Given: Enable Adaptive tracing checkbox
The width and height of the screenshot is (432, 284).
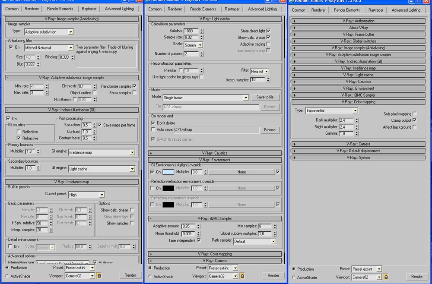Looking at the screenshot, I should (x=268, y=44).
